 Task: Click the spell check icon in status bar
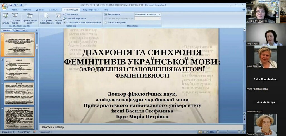click(x=34, y=132)
